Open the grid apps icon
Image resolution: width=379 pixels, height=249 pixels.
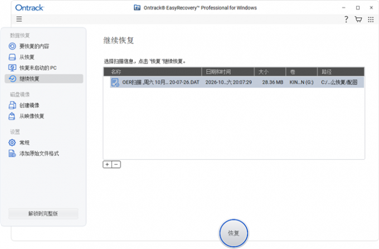[x=371, y=19]
